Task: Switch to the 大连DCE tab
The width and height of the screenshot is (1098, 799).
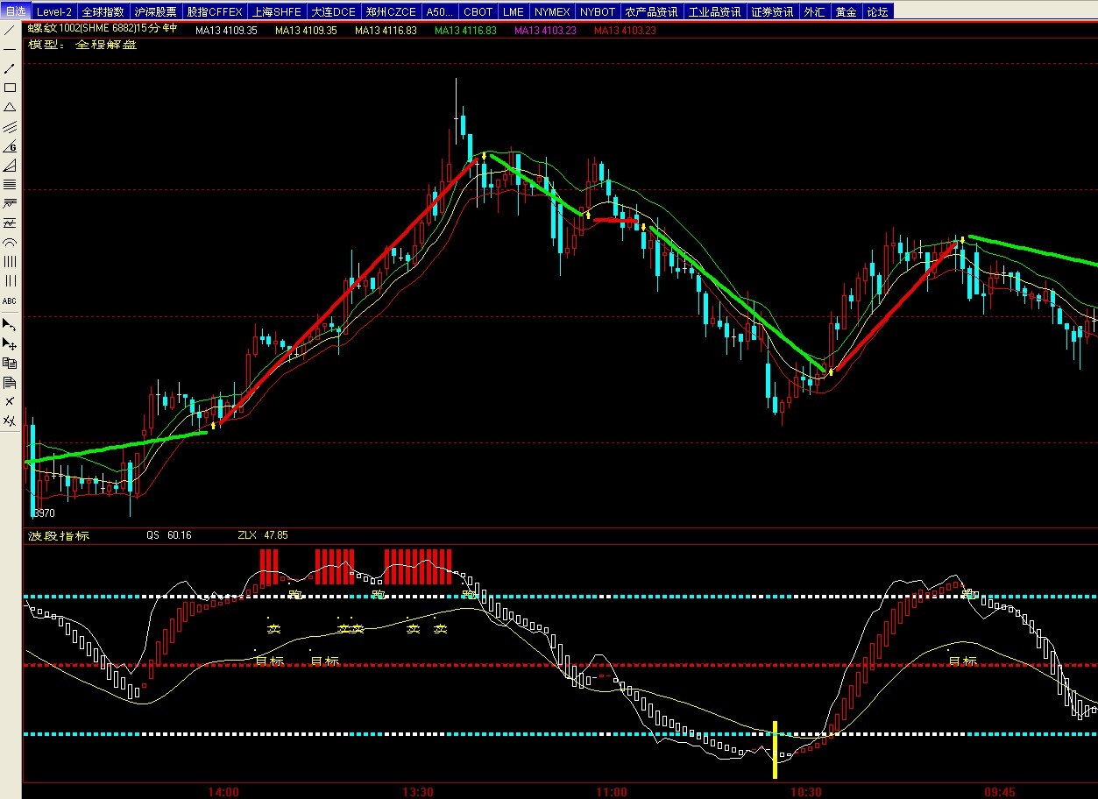Action: tap(334, 12)
